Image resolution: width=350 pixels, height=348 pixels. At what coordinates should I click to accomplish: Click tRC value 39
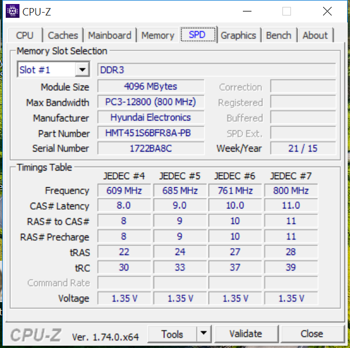tap(291, 267)
